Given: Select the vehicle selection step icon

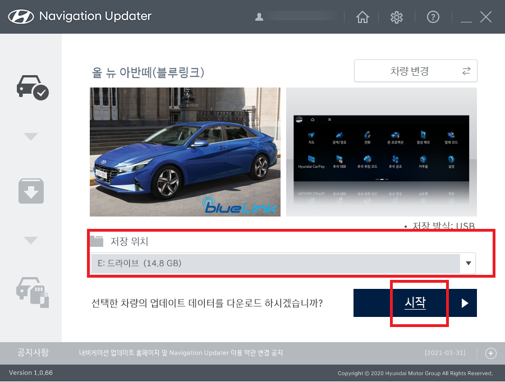Looking at the screenshot, I should pos(33,88).
